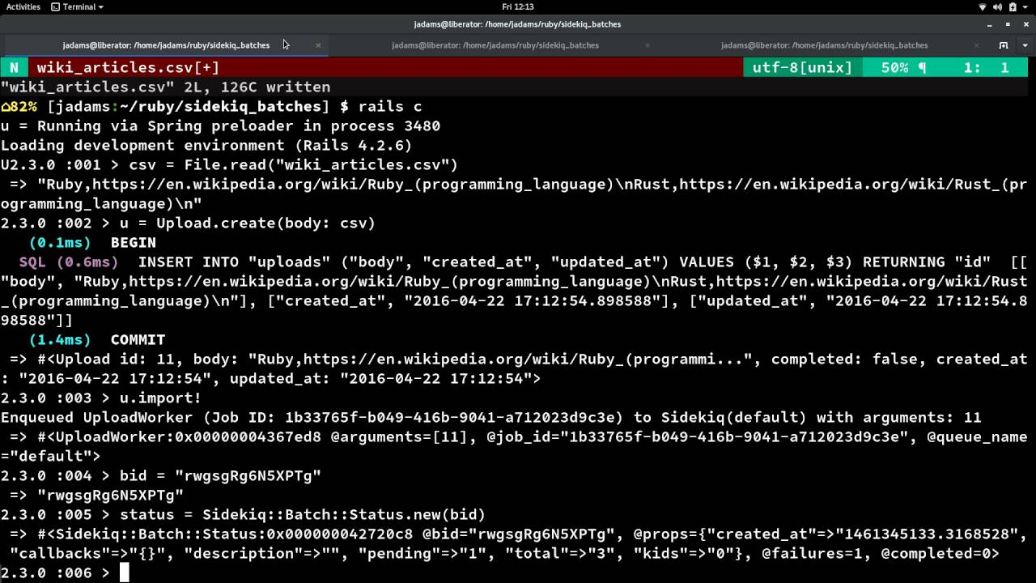The height and width of the screenshot is (583, 1036).
Task: Close the last terminal tab
Action: tap(976, 45)
